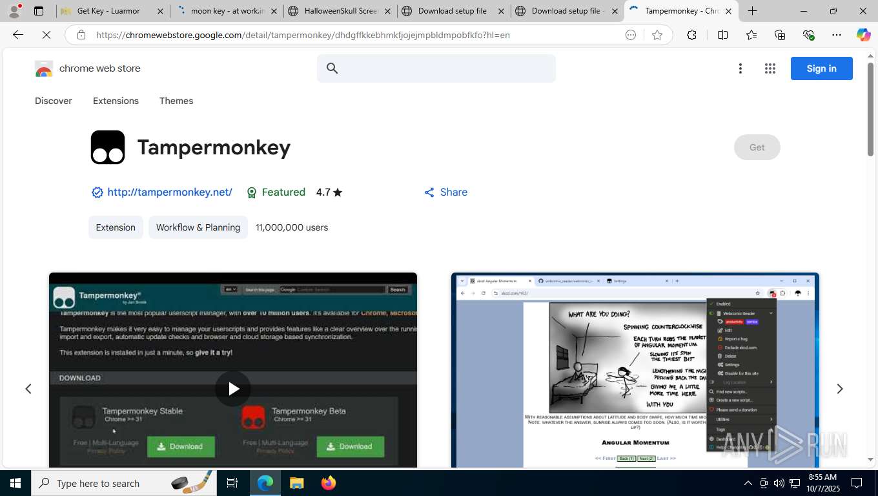
Task: Open split screen icon
Action: point(722,35)
